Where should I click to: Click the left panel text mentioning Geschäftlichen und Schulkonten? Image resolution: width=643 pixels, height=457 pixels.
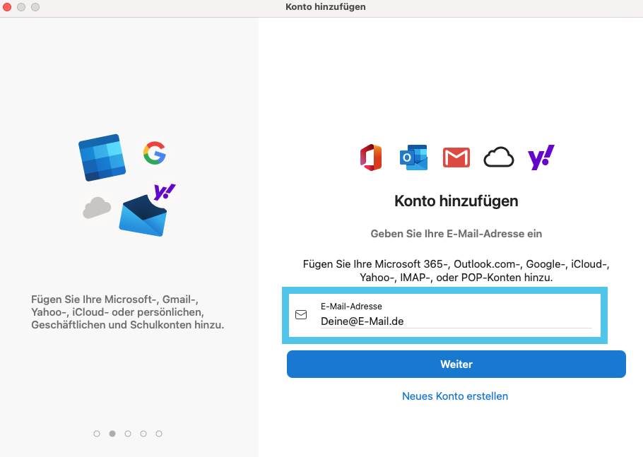point(127,312)
